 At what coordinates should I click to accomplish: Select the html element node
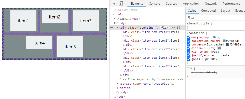118,14
